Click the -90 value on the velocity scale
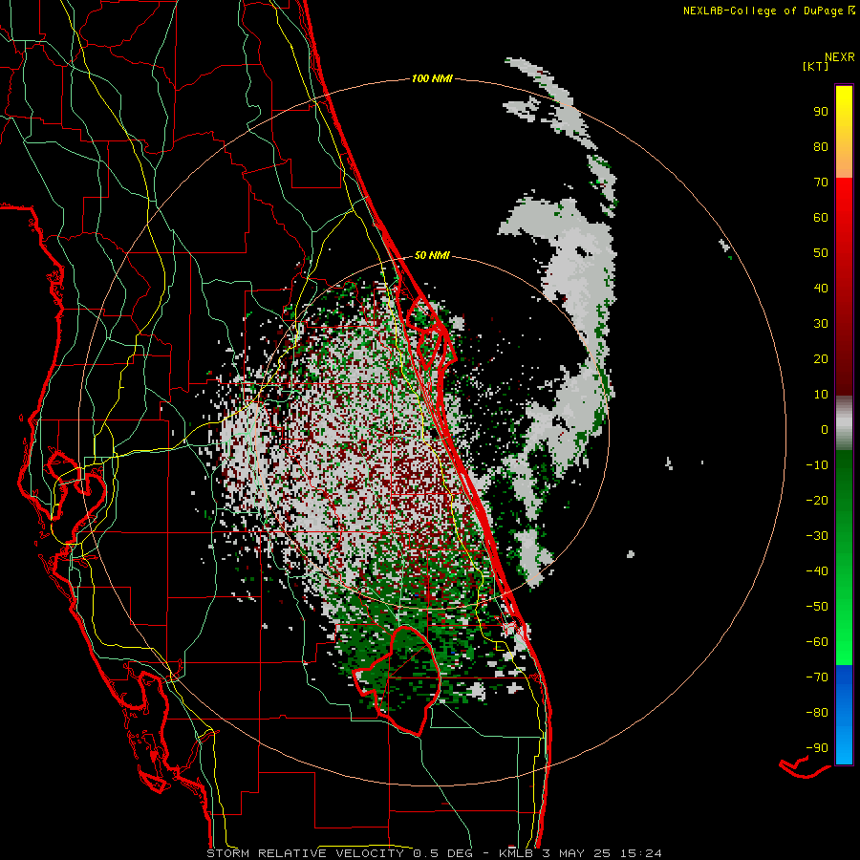The height and width of the screenshot is (860, 860). (817, 748)
